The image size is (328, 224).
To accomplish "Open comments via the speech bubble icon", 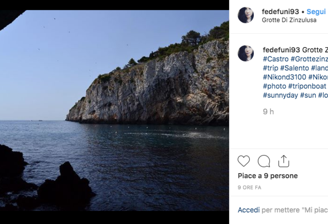I will [x=264, y=161].
